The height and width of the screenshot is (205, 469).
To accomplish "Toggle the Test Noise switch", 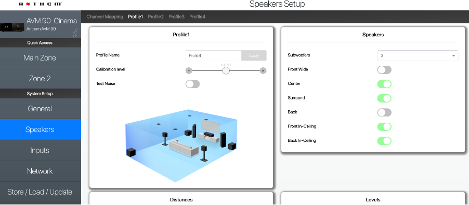I will click(x=192, y=84).
